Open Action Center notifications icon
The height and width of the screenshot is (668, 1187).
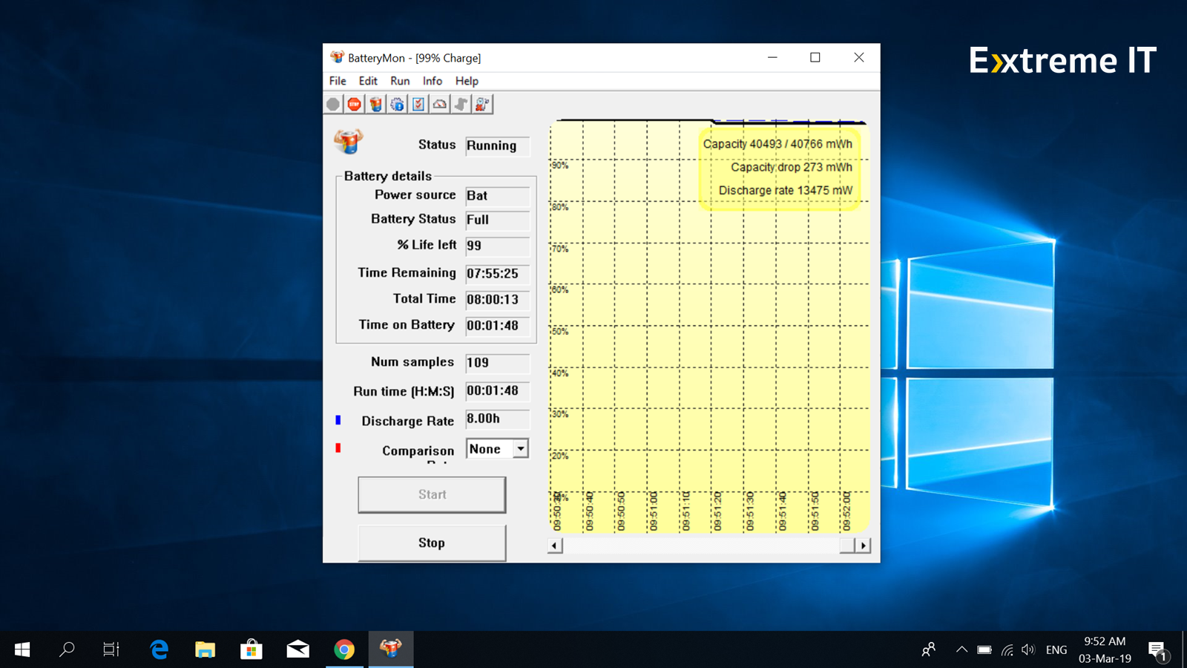(1157, 651)
